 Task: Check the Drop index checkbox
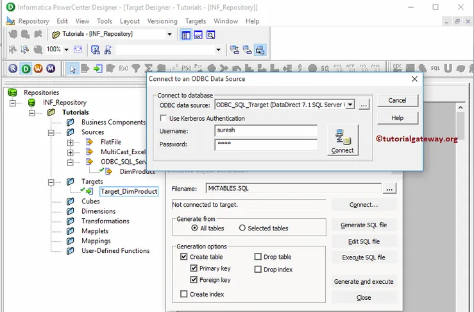click(x=258, y=269)
